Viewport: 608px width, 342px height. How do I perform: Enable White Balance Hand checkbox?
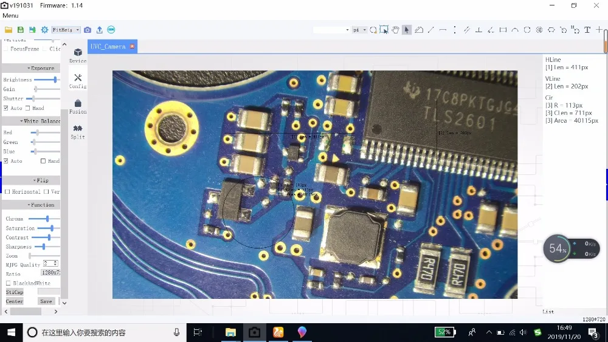(x=43, y=161)
